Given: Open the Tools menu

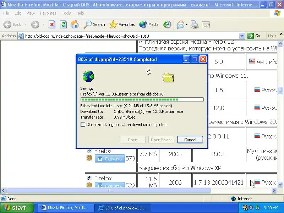Looking at the screenshot, I should (x=66, y=13).
